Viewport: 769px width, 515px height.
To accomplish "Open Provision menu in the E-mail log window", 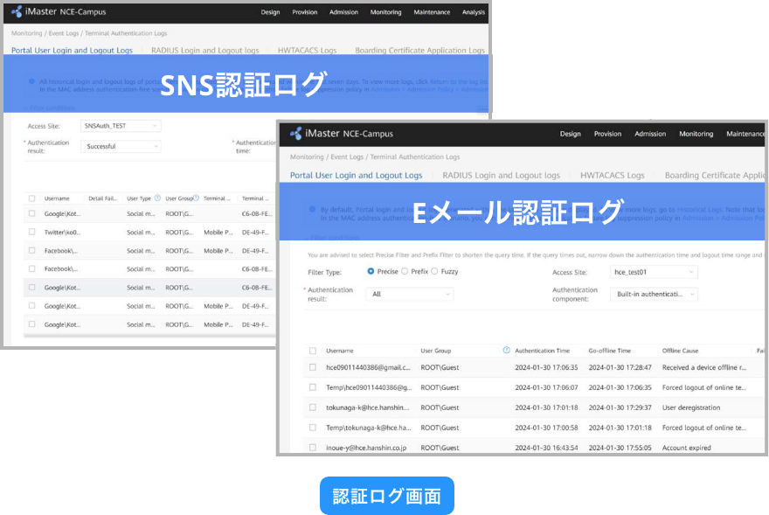I will pyautogui.click(x=607, y=134).
